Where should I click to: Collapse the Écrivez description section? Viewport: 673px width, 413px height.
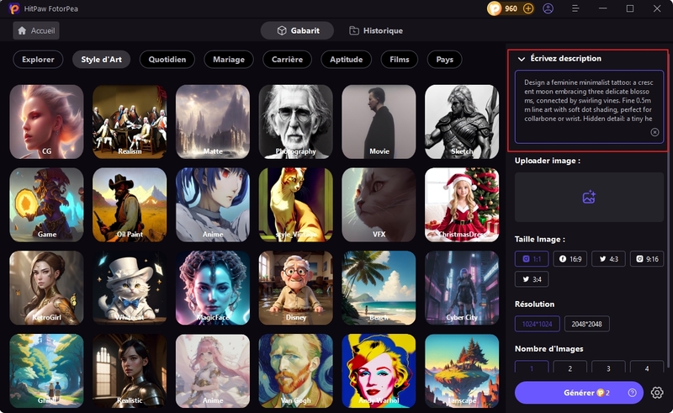pyautogui.click(x=522, y=59)
